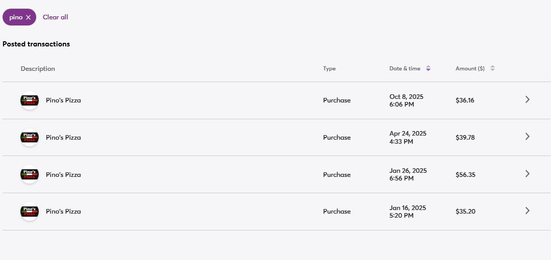Screen dimensions: 551x260
Task: Expand the $39.78 transaction chevron
Action: (528, 137)
